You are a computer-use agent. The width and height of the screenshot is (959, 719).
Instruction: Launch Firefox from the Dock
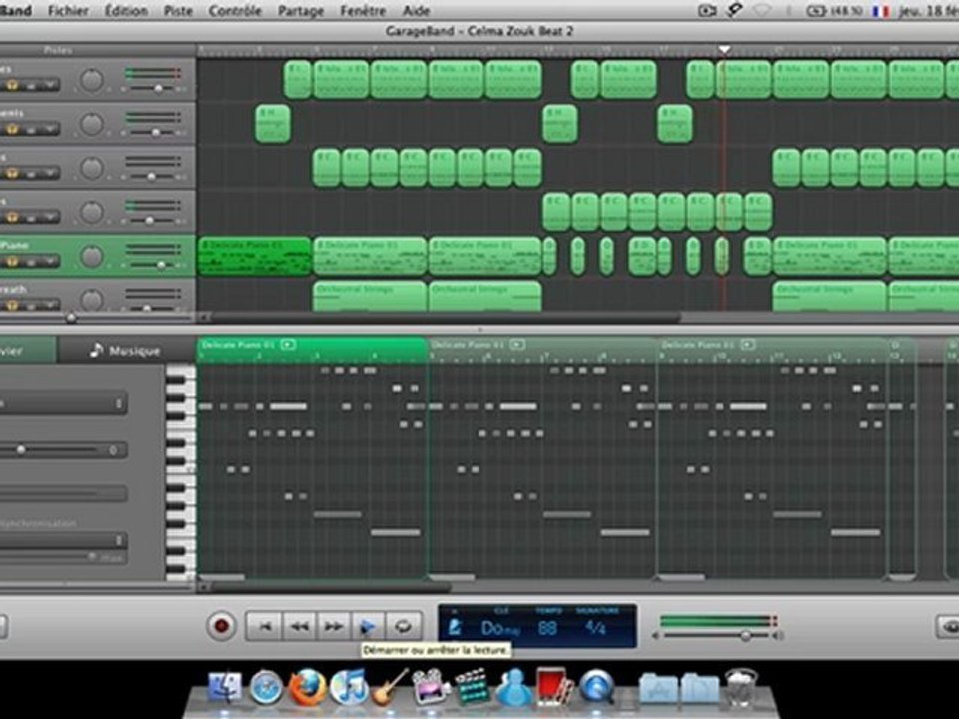(x=307, y=687)
